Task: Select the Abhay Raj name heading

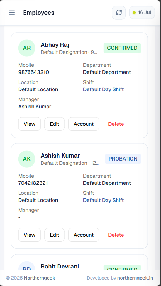Action: click(x=55, y=45)
